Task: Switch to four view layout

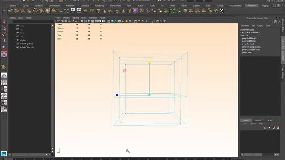Action: click(x=4, y=82)
